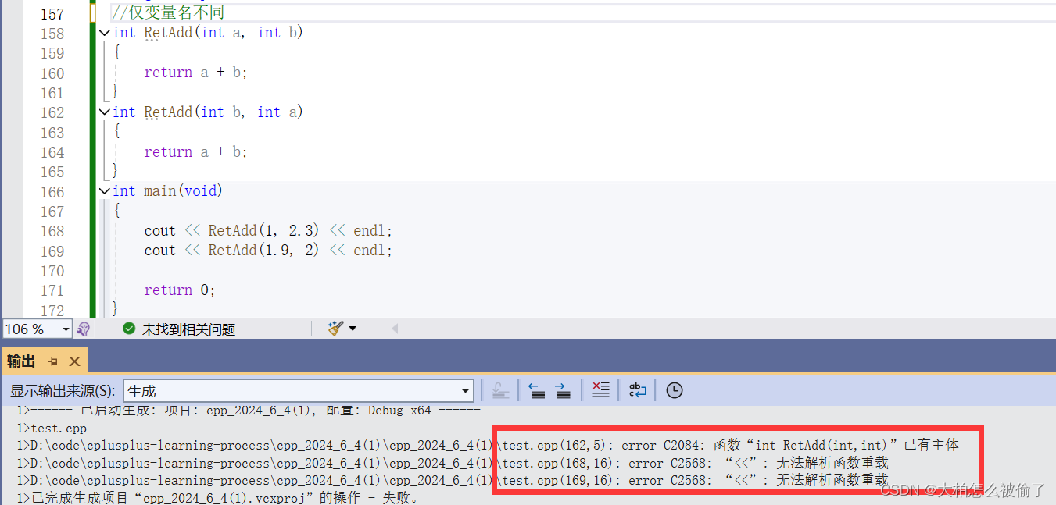Select the 输出 output panel tab
The width and height of the screenshot is (1056, 505).
pyautogui.click(x=21, y=361)
